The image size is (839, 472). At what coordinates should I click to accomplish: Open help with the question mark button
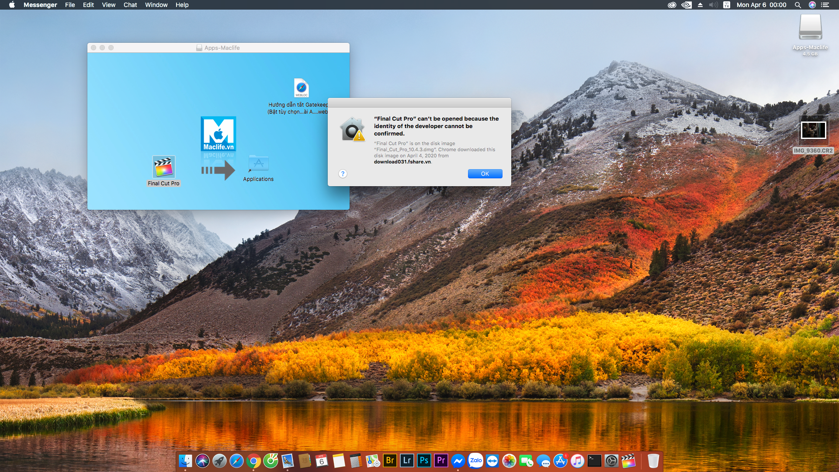(343, 174)
